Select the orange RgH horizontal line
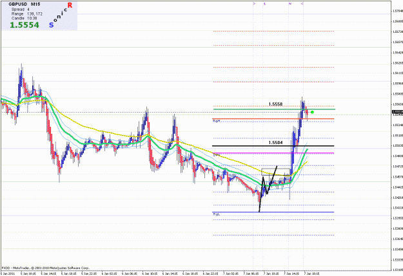This screenshot has width=403, height=276. 273,119
